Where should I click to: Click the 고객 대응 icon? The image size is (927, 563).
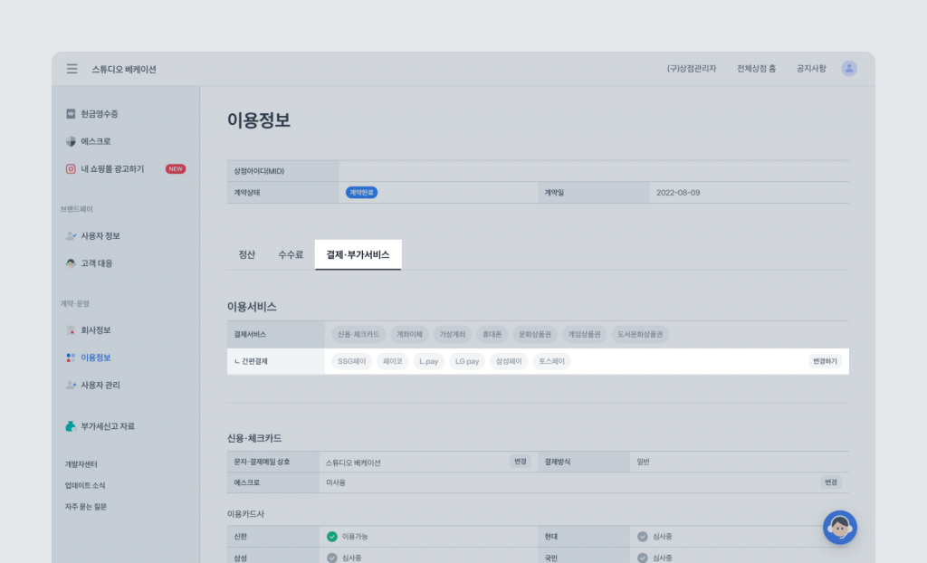(71, 263)
